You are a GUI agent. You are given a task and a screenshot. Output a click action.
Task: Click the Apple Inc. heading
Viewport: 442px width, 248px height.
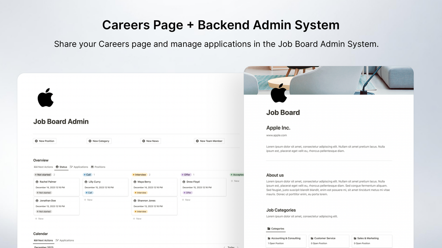[278, 128]
